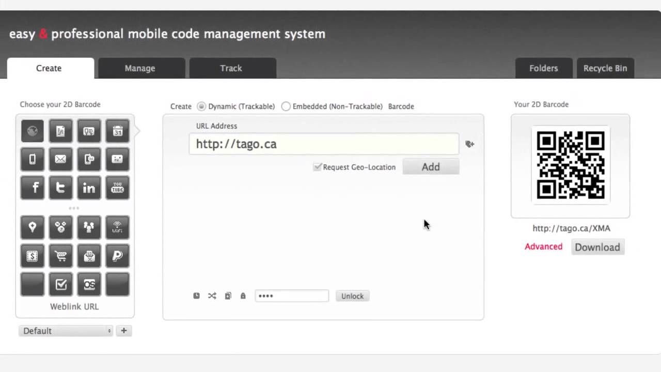Choose the Facebook barcode type
This screenshot has width=661, height=372.
point(33,188)
